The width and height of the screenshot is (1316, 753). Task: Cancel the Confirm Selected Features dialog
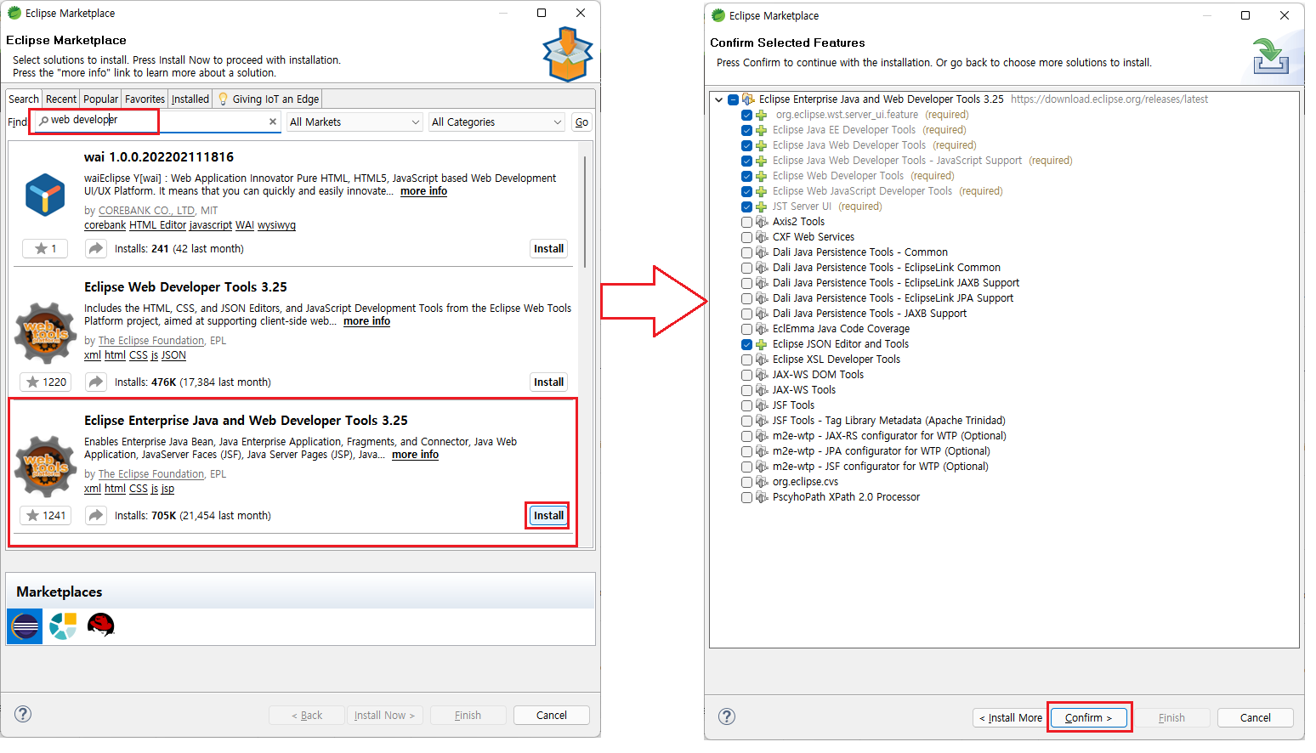click(1256, 717)
